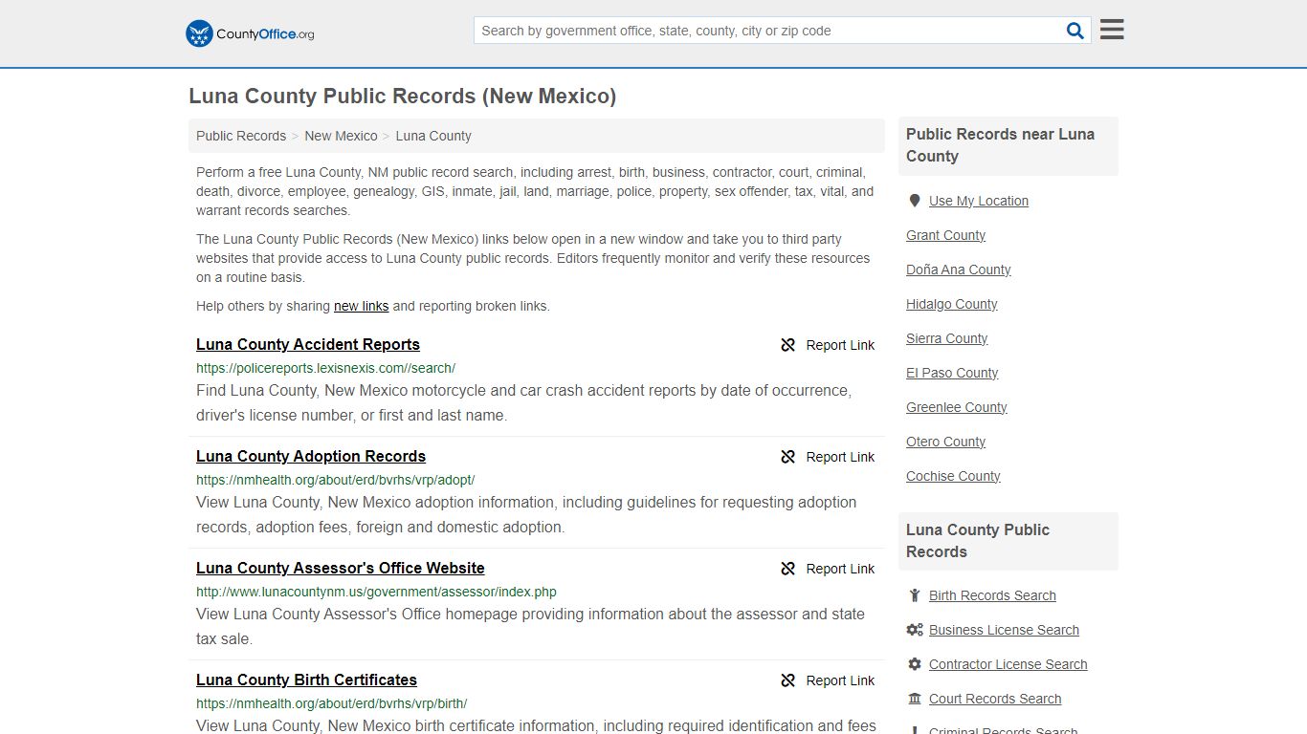Open Grant County public records

coord(945,235)
